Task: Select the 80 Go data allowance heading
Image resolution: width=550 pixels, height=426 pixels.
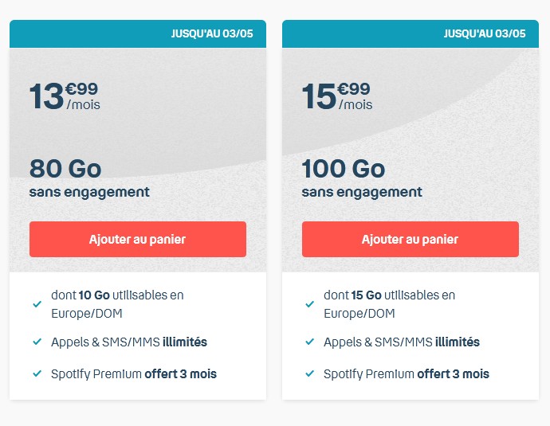Action: [65, 169]
